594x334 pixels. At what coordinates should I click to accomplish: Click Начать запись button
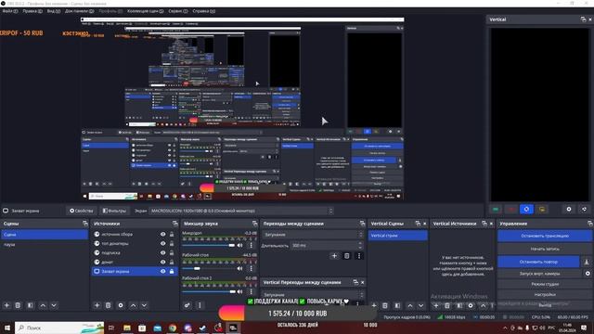point(545,249)
